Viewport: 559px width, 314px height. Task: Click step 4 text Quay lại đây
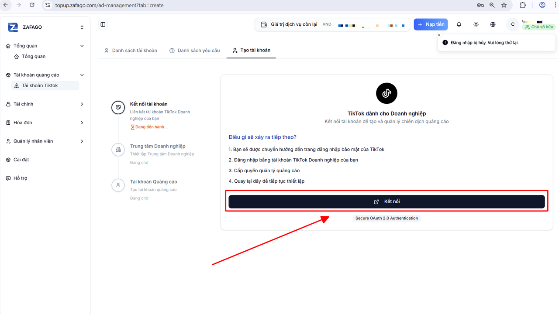tap(266, 181)
